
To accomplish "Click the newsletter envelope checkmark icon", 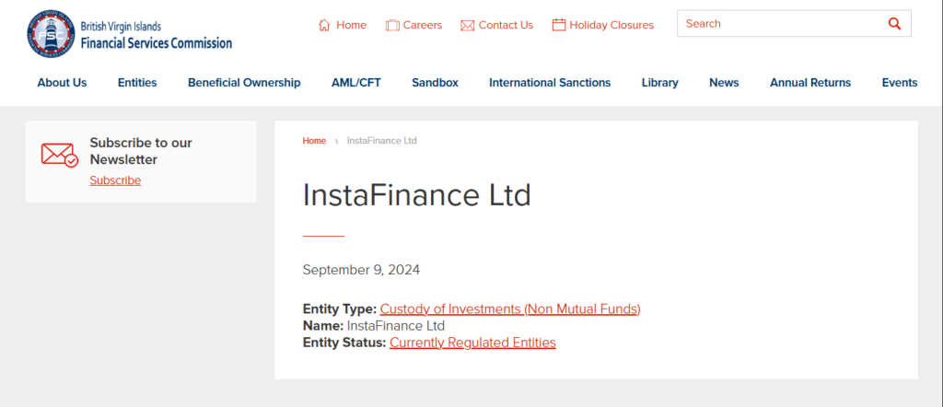I will coord(60,155).
